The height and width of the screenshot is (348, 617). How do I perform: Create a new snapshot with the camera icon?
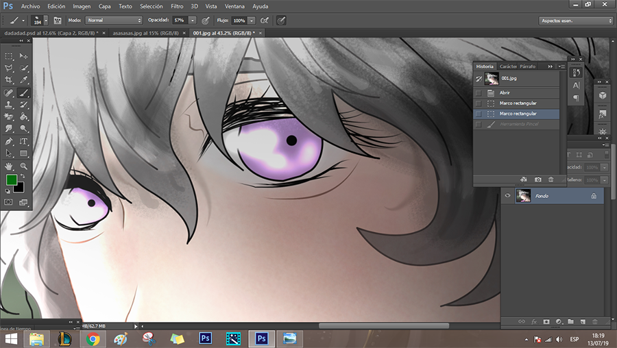coord(537,179)
